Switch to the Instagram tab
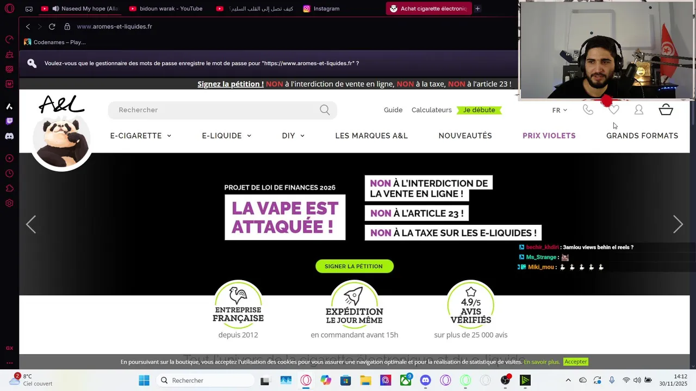 [322, 9]
